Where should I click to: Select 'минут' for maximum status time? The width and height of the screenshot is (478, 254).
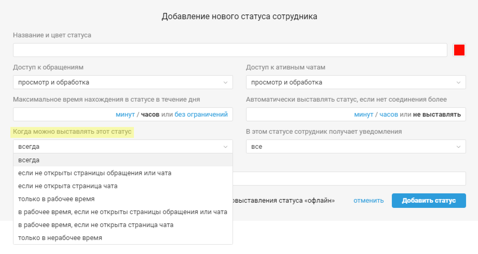(x=125, y=114)
